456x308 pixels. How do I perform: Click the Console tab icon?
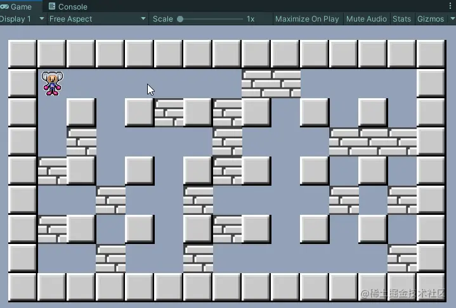52,6
